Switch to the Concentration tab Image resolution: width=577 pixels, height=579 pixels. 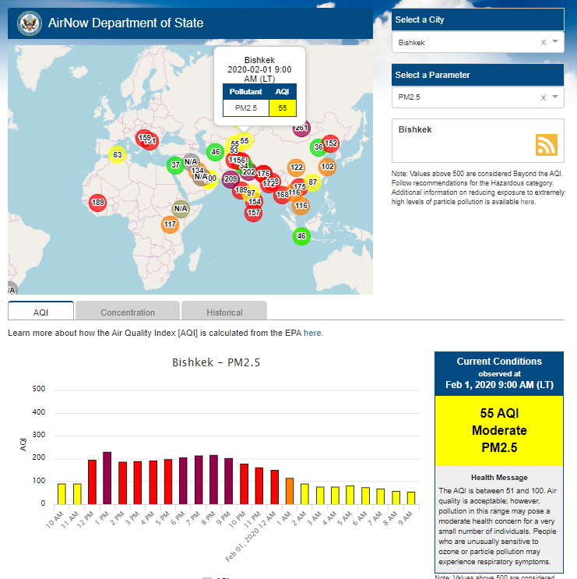pos(128,312)
